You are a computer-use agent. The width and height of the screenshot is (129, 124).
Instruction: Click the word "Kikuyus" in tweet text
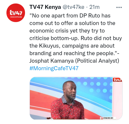coord(49,46)
